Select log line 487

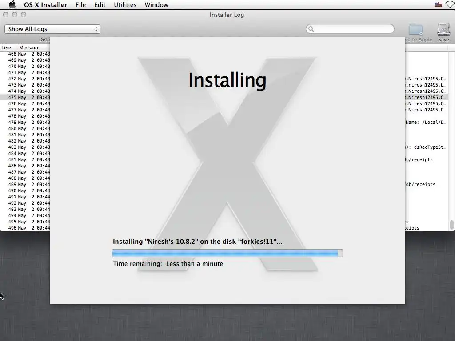[x=25, y=172]
